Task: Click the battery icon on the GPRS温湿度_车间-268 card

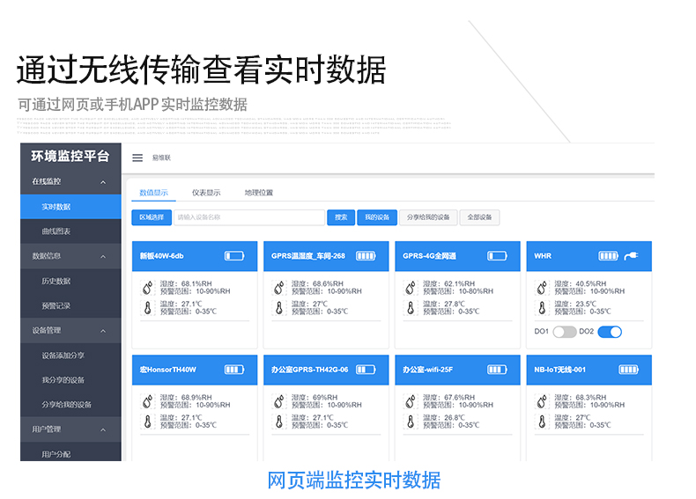Action: click(365, 256)
